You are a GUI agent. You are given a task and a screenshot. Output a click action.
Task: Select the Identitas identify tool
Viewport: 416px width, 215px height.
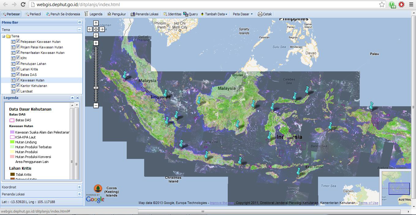click(x=173, y=14)
